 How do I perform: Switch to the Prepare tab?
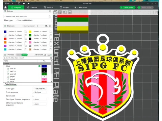click(x=16, y=7)
